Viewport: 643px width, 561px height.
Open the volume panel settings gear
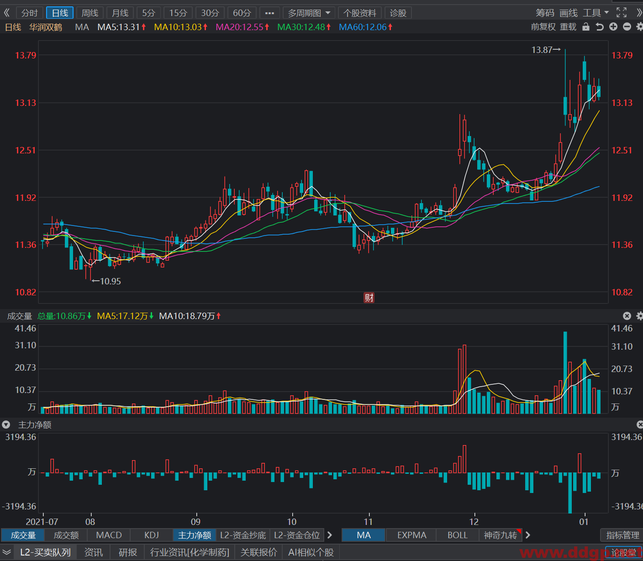coord(639,316)
